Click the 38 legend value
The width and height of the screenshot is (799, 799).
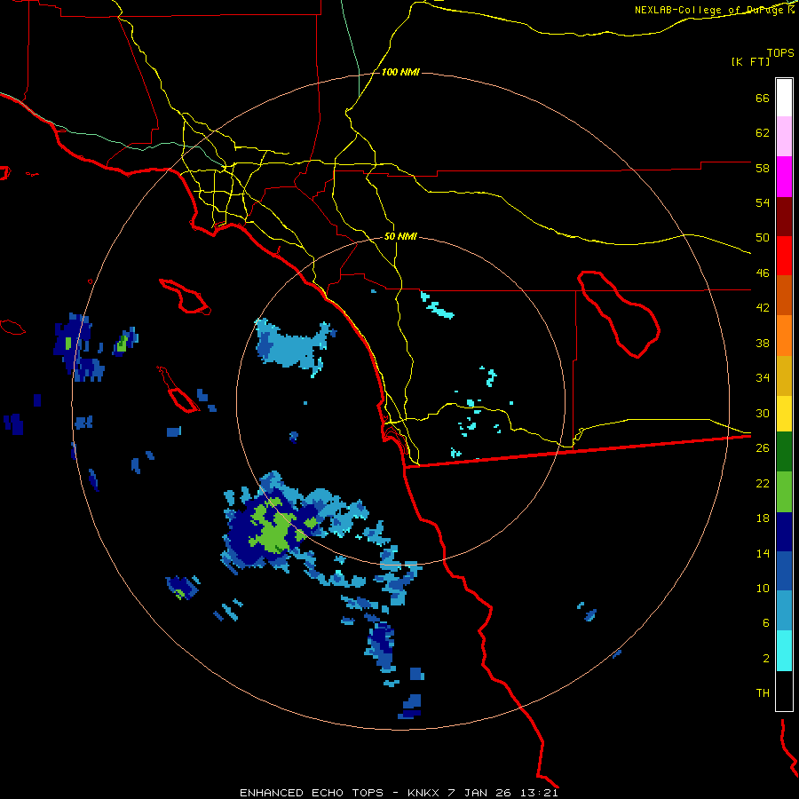763,343
